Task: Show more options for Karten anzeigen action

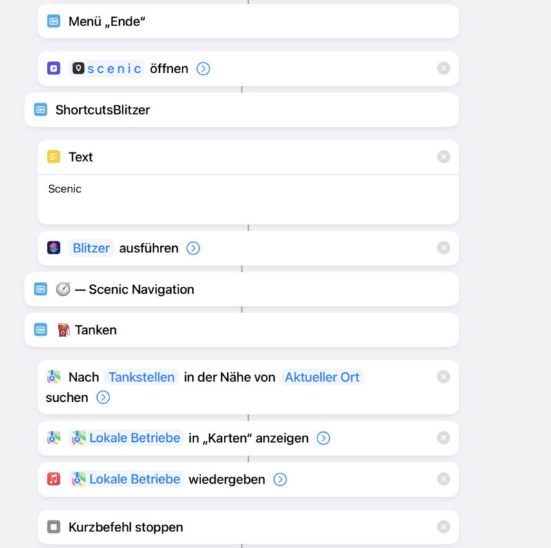Action: coord(323,438)
